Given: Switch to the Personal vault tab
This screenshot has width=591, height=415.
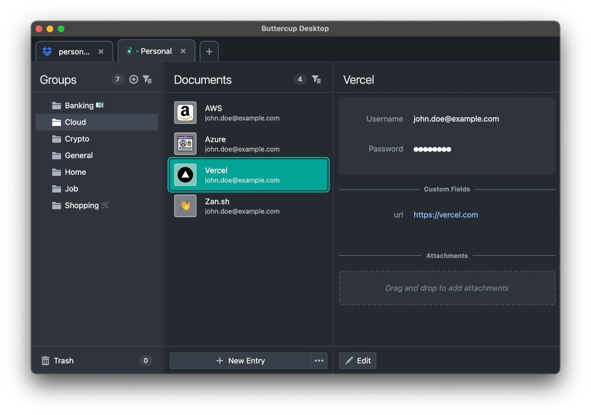Looking at the screenshot, I should click(x=156, y=51).
